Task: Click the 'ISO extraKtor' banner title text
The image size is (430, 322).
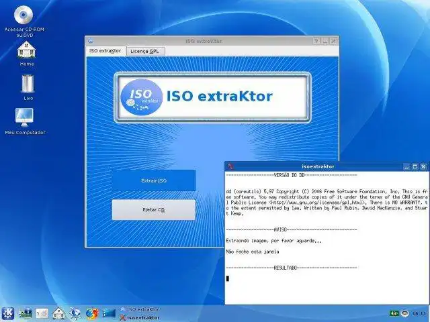Action: [x=220, y=96]
